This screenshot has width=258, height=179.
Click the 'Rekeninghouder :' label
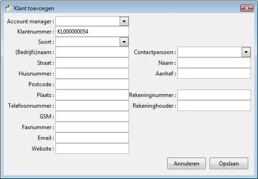[x=154, y=106]
